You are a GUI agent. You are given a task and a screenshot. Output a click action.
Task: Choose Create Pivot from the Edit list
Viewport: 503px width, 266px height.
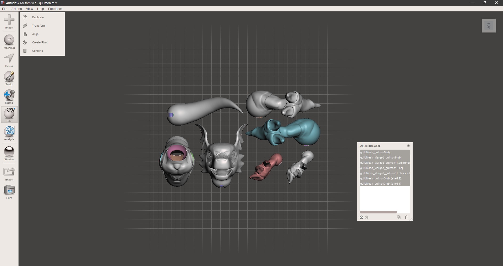(x=40, y=42)
